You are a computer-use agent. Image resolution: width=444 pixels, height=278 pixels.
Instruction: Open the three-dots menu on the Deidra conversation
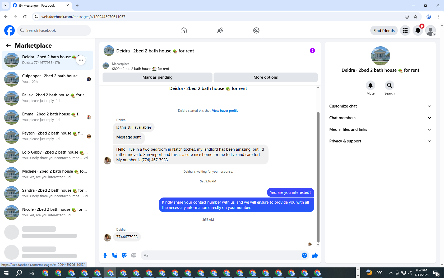click(81, 60)
